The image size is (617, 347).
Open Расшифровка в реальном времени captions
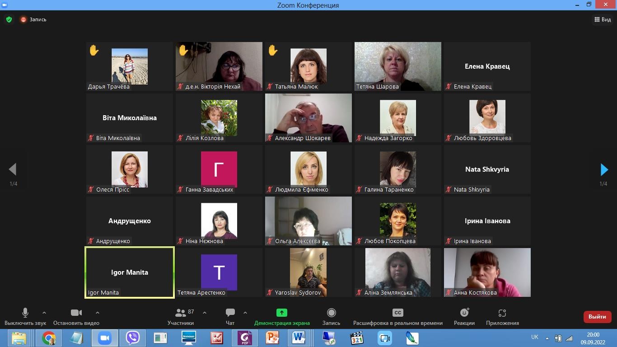pyautogui.click(x=398, y=316)
